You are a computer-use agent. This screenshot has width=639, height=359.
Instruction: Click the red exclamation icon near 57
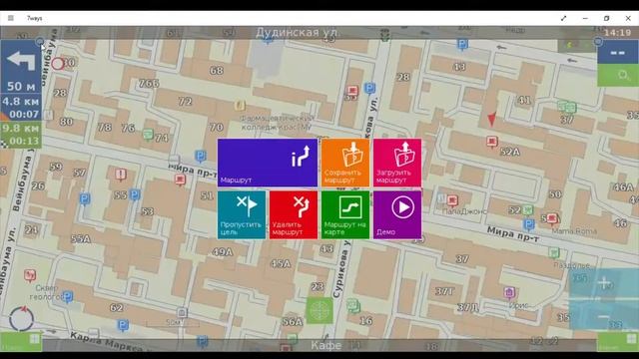click(x=120, y=175)
